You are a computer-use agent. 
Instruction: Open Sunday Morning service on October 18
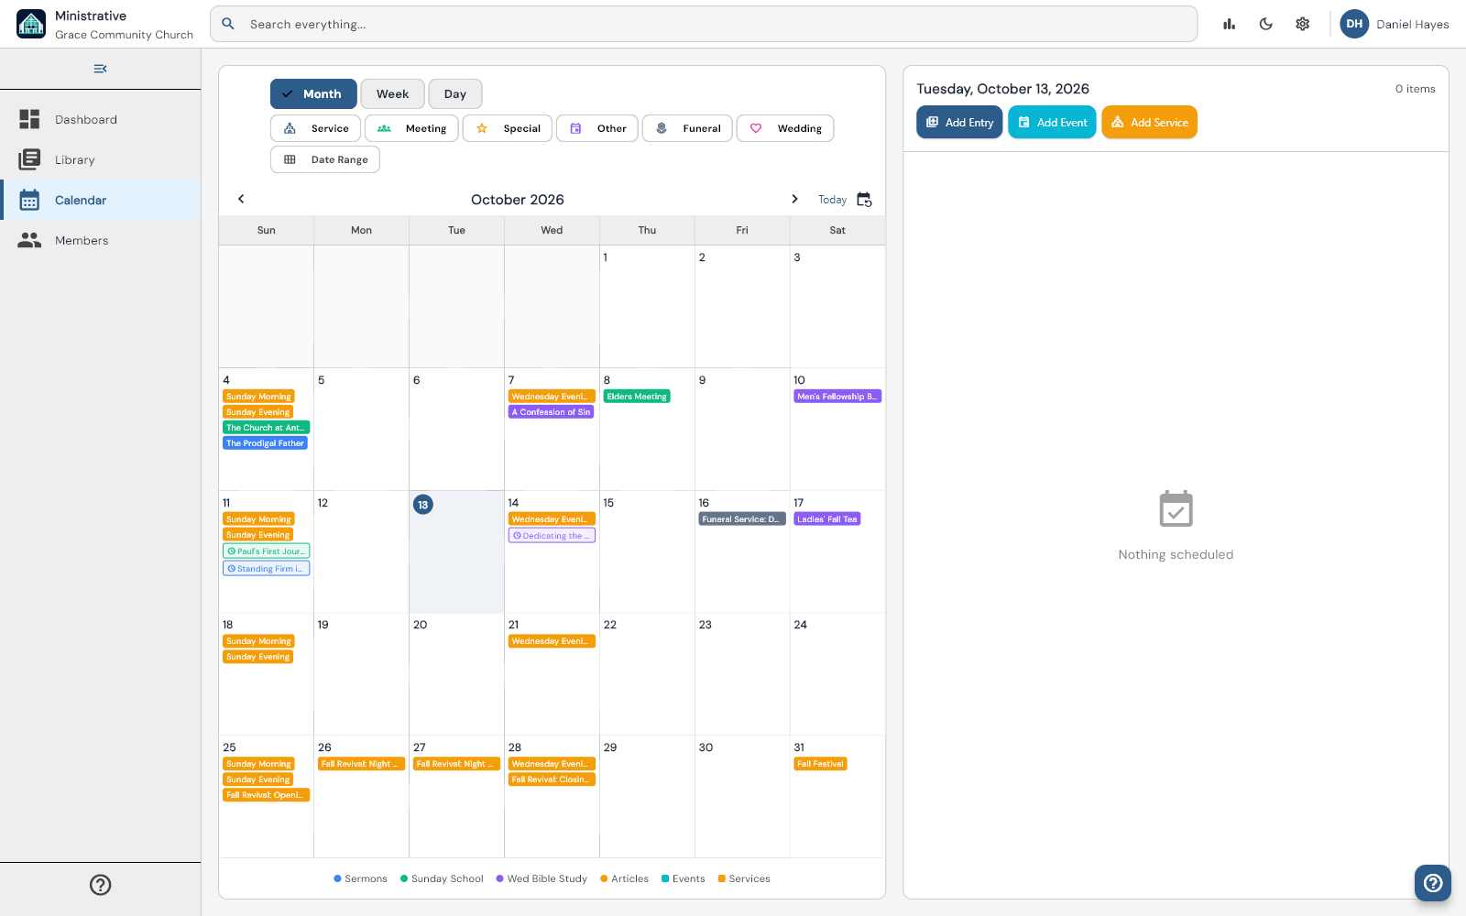[258, 641]
